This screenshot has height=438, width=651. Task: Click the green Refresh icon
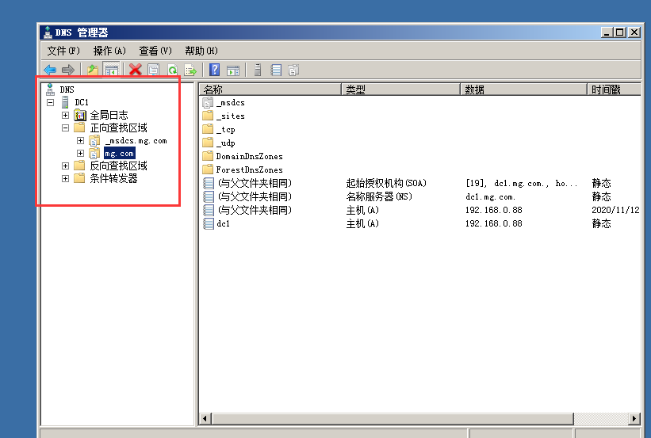click(172, 70)
